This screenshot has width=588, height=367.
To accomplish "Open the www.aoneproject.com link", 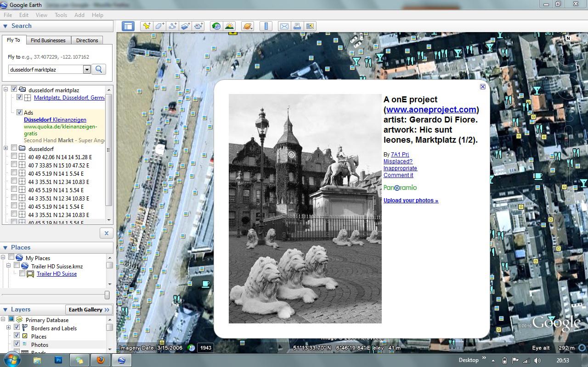I will coord(431,110).
